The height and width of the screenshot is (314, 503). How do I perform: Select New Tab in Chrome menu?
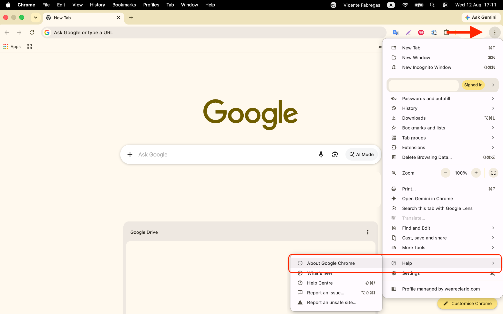442,48
